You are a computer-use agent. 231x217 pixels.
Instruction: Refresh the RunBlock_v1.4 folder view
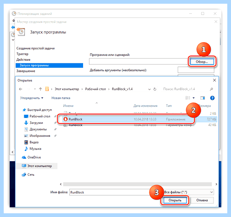pos(155,89)
